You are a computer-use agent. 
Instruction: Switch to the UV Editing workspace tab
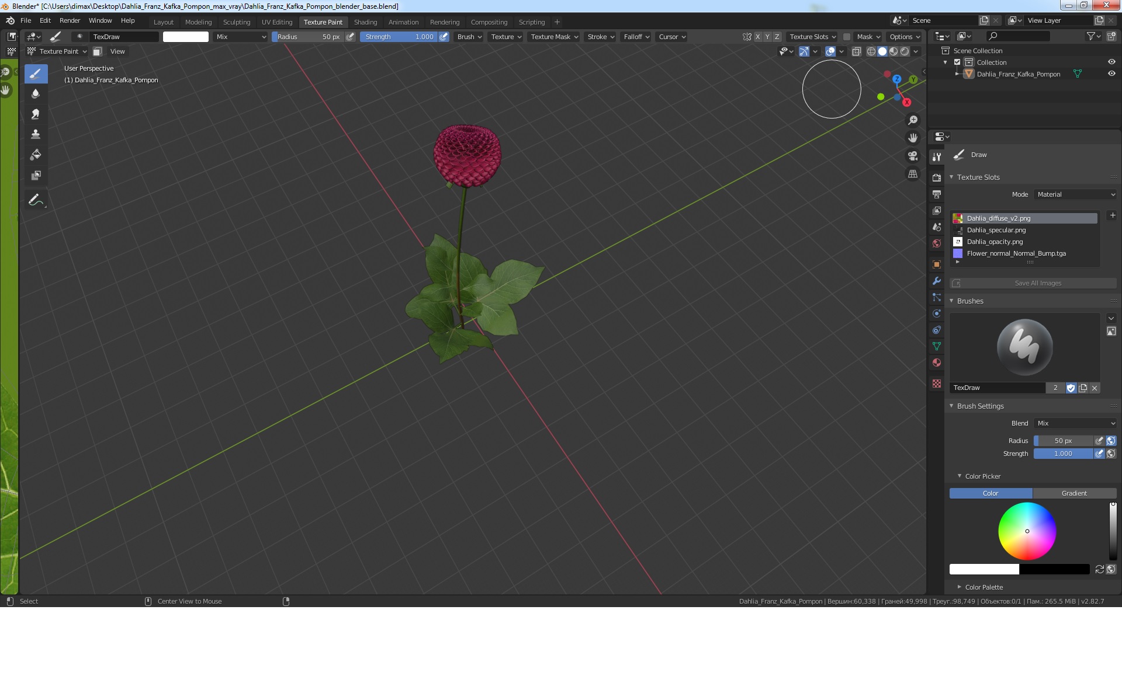tap(276, 22)
